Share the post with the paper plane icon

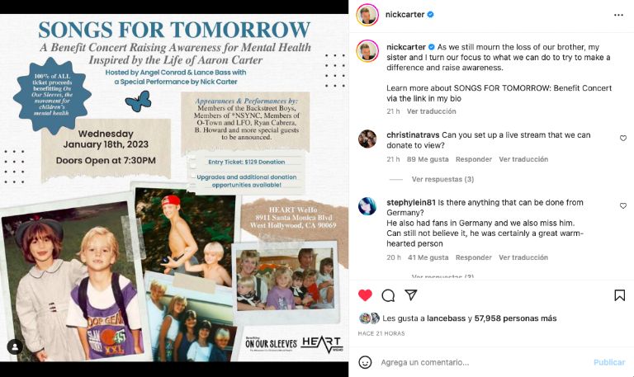(411, 295)
